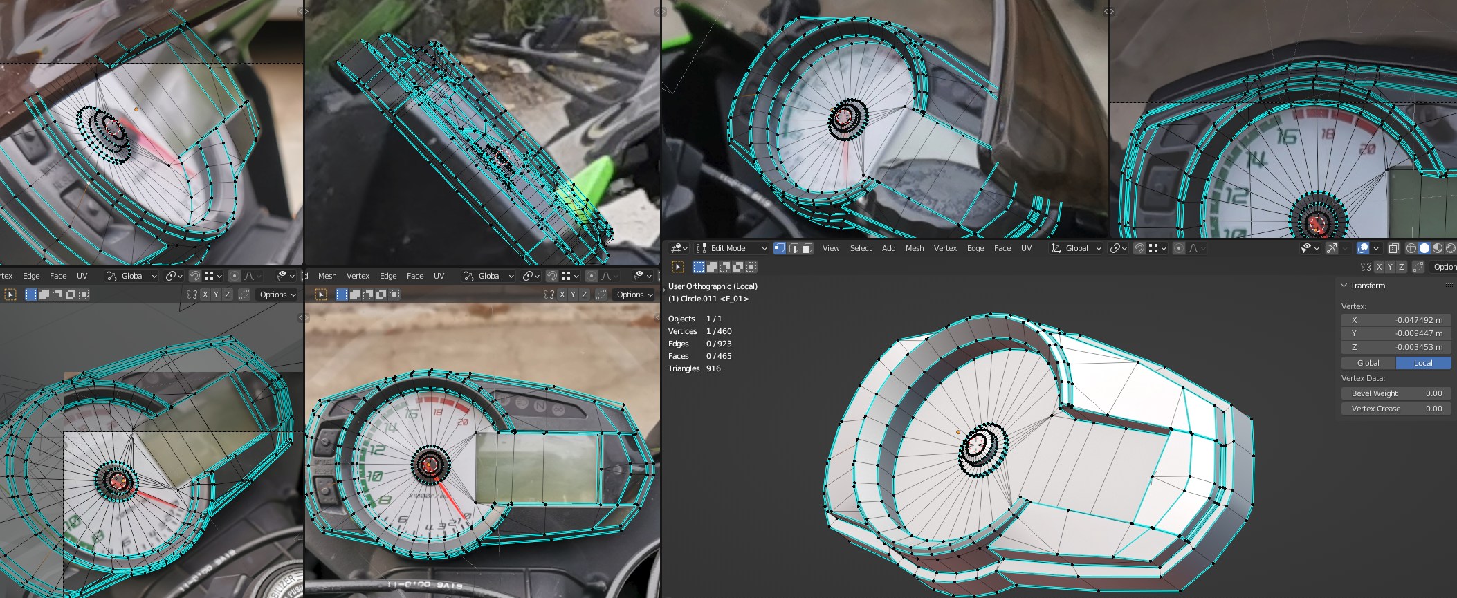
Task: Select the Tweak tool in left viewport header
Action: point(10,295)
